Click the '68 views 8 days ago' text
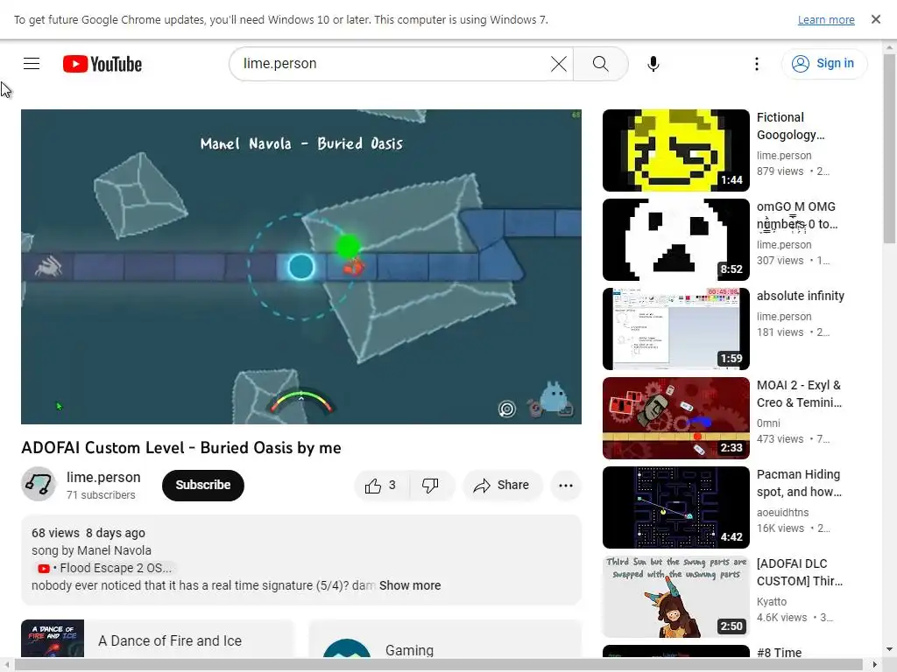897x672 pixels. pos(88,533)
